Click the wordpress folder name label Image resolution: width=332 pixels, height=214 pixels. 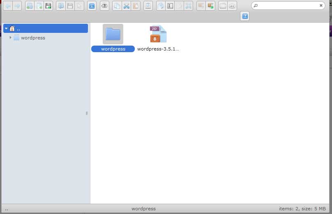(x=113, y=49)
